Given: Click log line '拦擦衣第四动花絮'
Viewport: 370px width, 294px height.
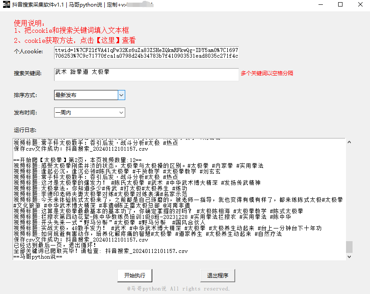Looking at the screenshot, I should point(152,217).
